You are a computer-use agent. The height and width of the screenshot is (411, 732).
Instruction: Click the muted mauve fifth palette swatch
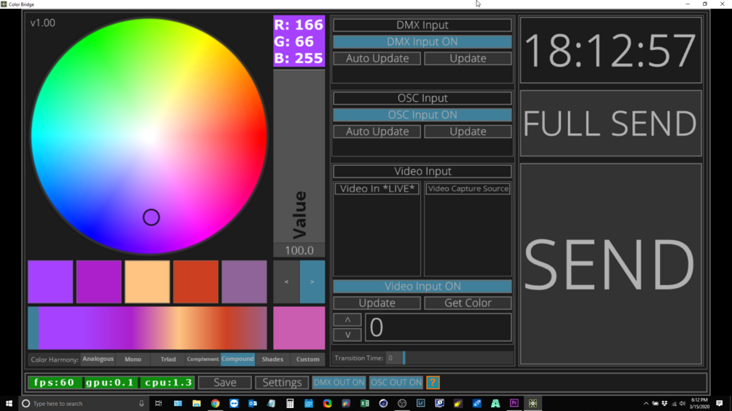click(x=245, y=282)
